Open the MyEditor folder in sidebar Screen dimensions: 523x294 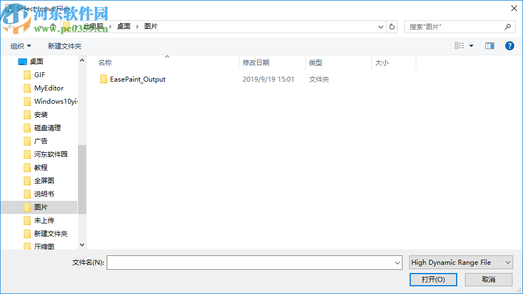click(49, 88)
